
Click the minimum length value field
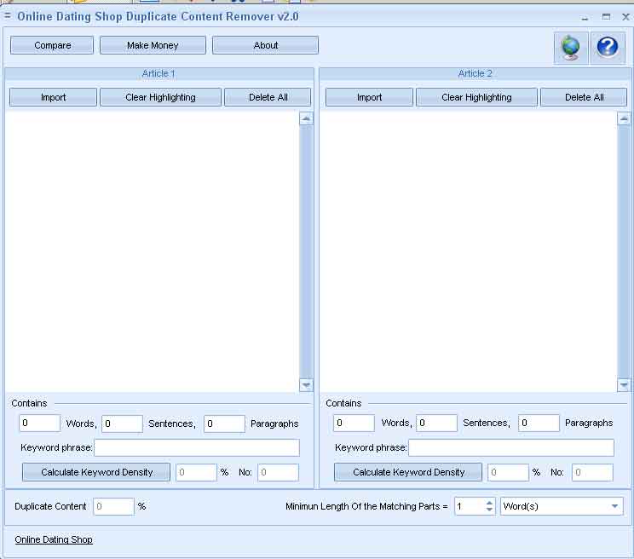click(x=470, y=506)
